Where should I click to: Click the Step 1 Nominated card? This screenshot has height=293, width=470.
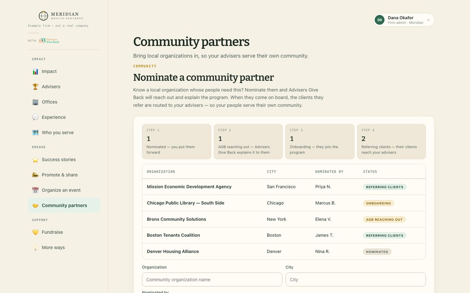pyautogui.click(x=177, y=141)
